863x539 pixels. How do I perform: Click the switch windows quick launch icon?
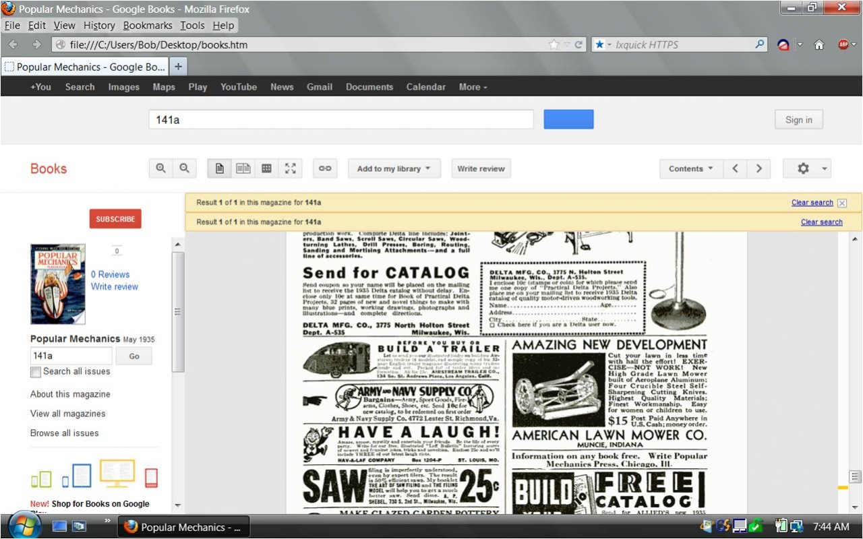coord(80,526)
